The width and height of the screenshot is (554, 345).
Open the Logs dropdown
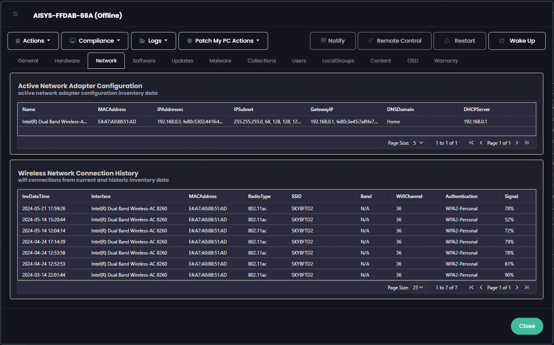[x=154, y=41]
